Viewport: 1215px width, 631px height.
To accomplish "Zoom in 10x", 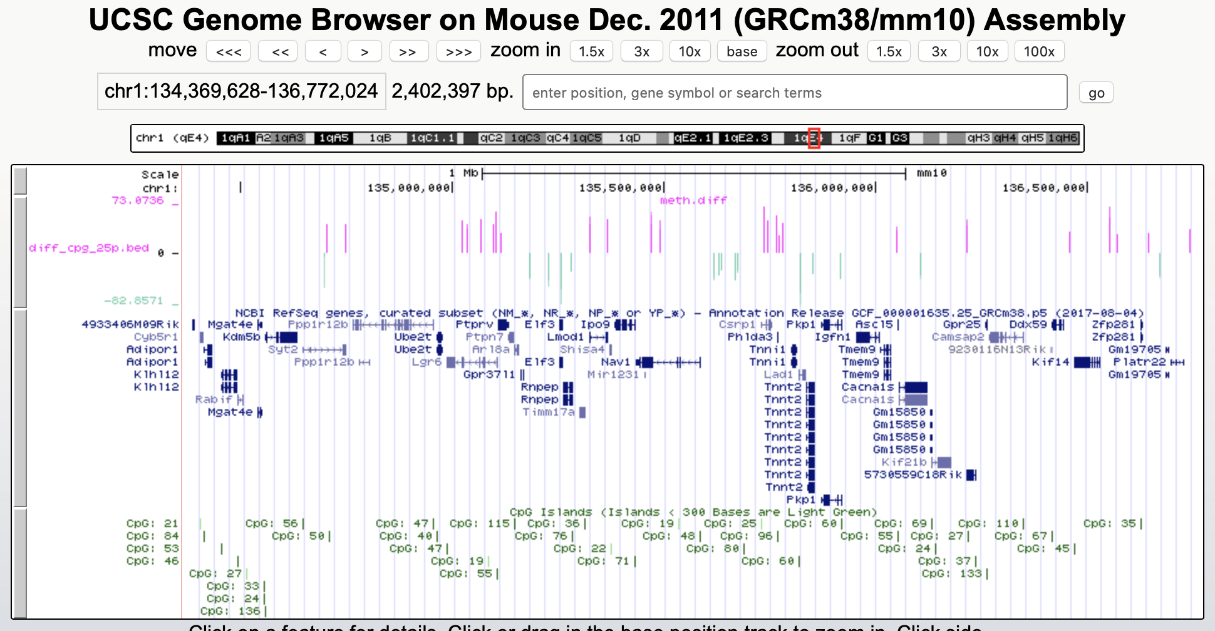I will pos(690,51).
